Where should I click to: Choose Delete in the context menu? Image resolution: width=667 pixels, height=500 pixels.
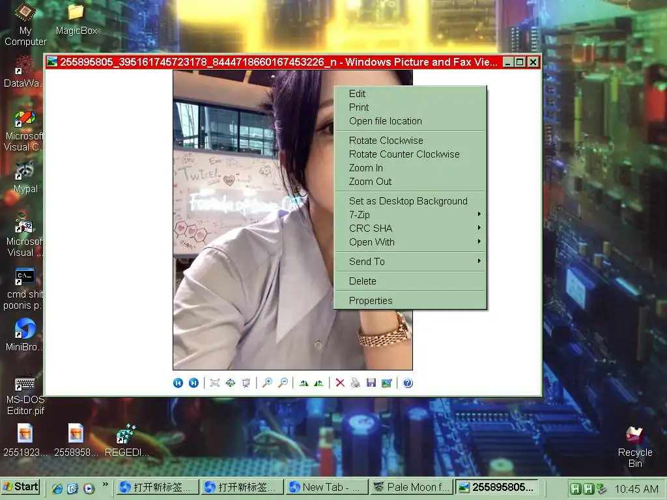point(410,281)
